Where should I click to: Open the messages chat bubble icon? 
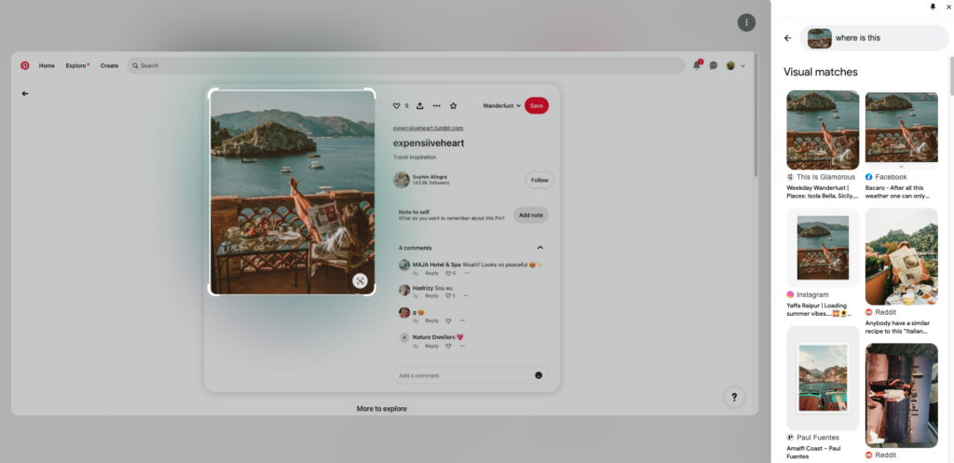713,66
